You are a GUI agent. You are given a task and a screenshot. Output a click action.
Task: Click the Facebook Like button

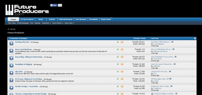(54, 5)
